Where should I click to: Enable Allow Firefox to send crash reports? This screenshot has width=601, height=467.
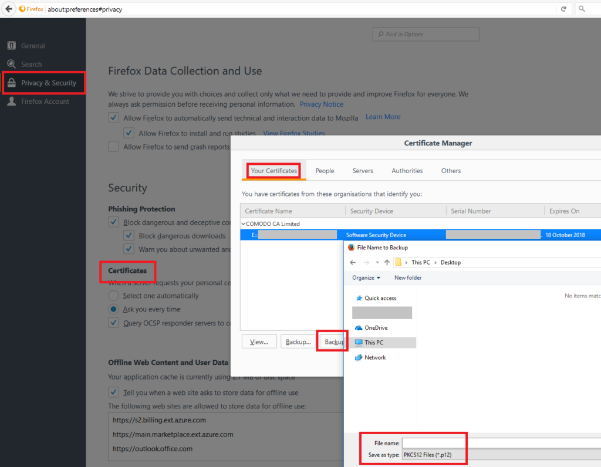coord(113,146)
